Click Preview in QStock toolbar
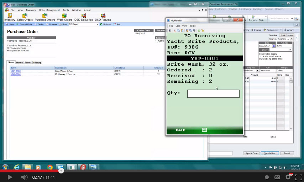This screenshot has height=182, width=304. click(x=51, y=24)
